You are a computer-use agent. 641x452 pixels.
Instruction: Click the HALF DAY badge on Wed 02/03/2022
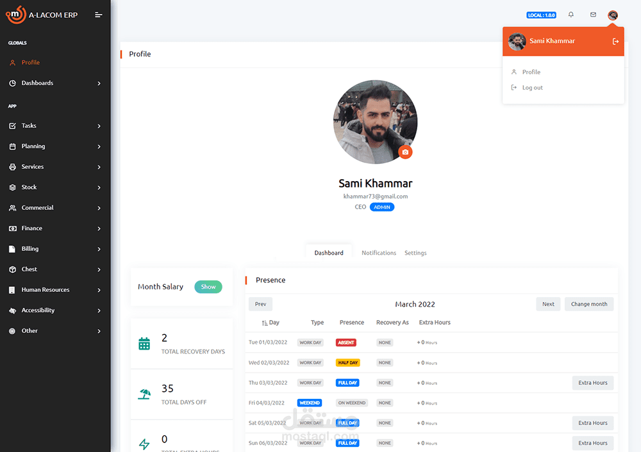348,362
